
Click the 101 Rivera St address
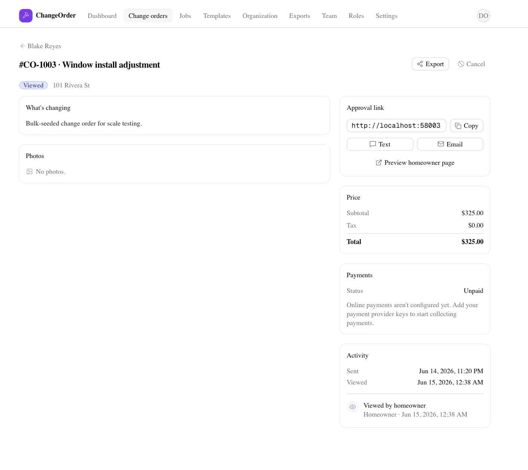click(71, 85)
